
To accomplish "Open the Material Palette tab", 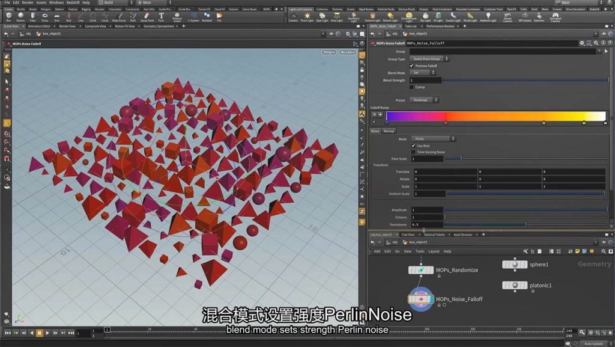I will pos(434,235).
